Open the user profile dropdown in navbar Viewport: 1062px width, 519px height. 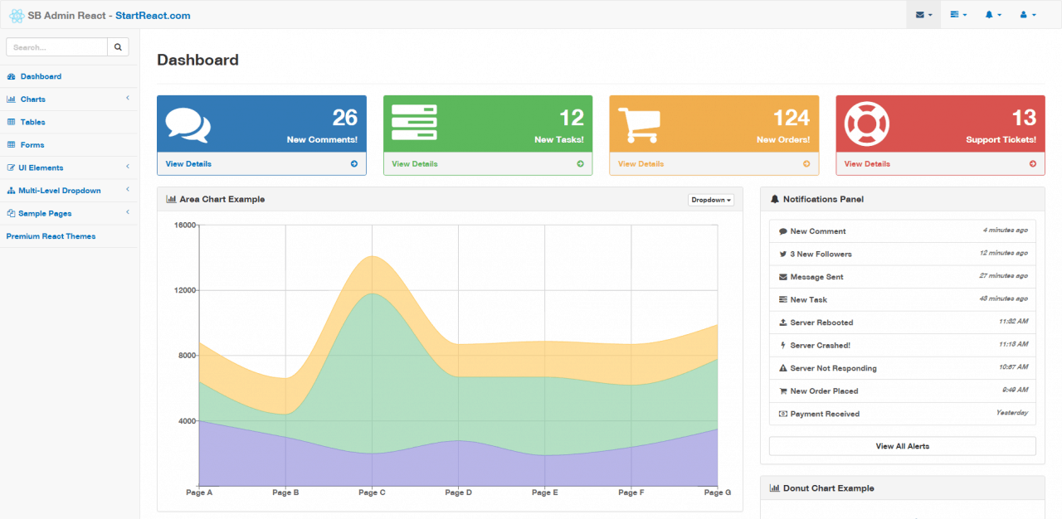pos(1028,15)
